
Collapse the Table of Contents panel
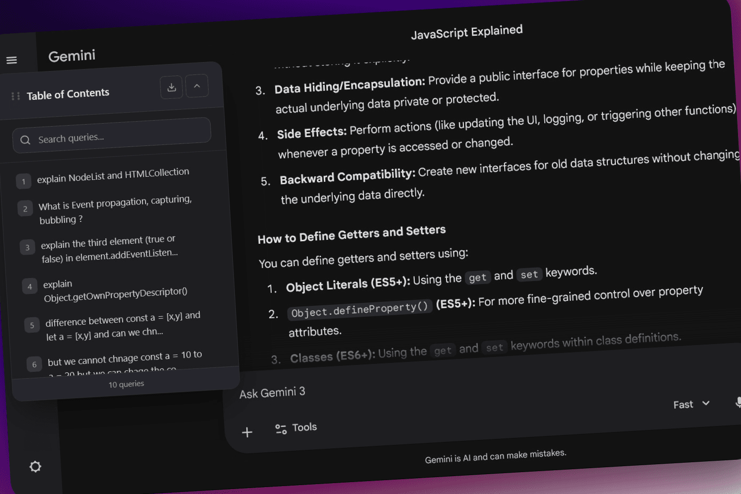197,86
